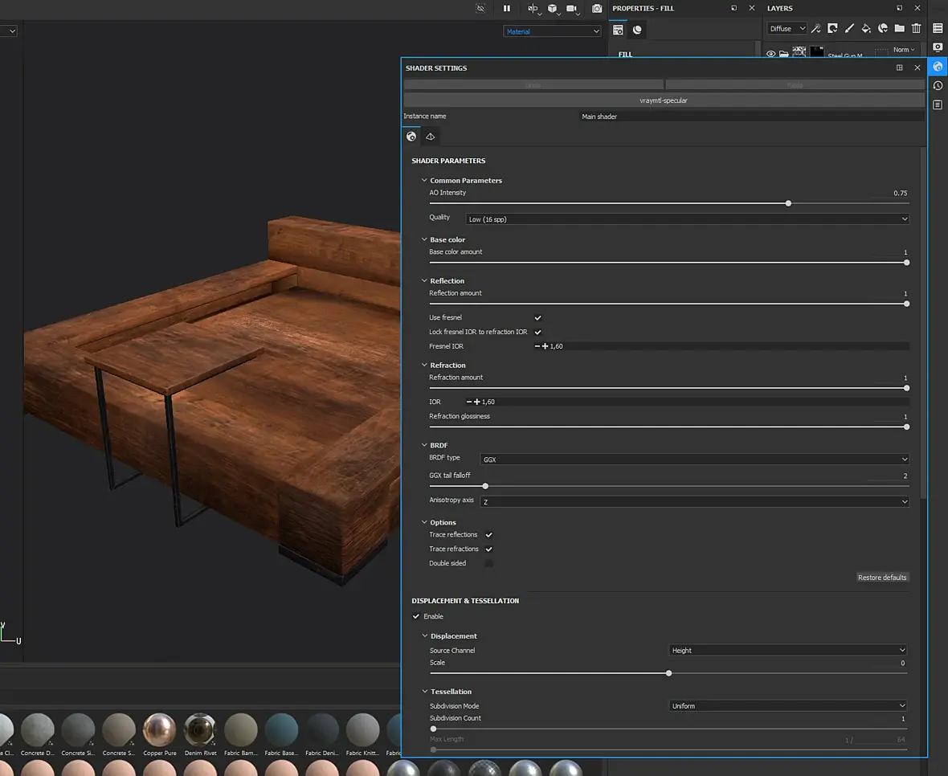Open the BRDF type dropdown set to GGX
948x776 pixels.
pyautogui.click(x=694, y=459)
